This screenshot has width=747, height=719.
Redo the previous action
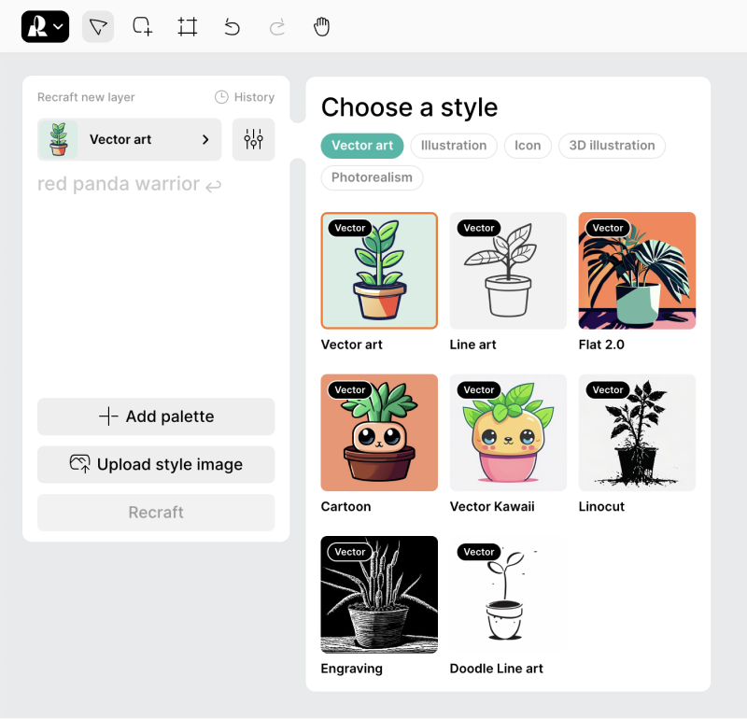[276, 27]
